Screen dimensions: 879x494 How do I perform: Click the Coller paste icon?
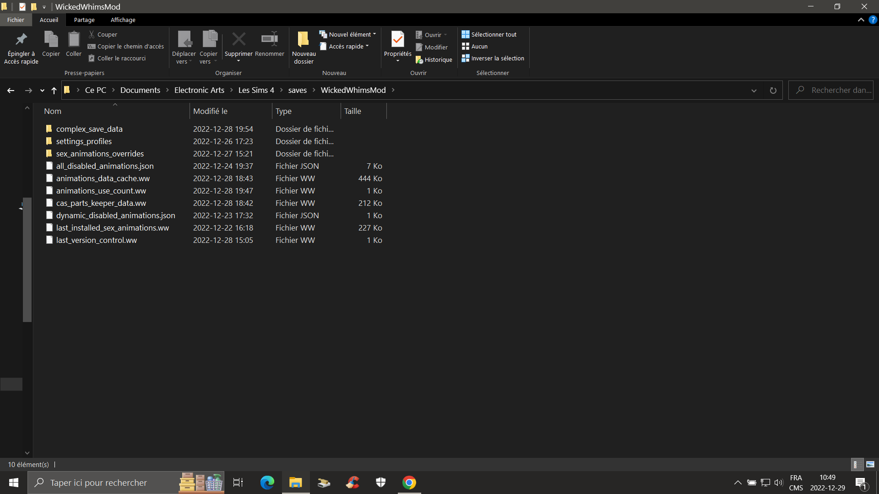point(74,44)
